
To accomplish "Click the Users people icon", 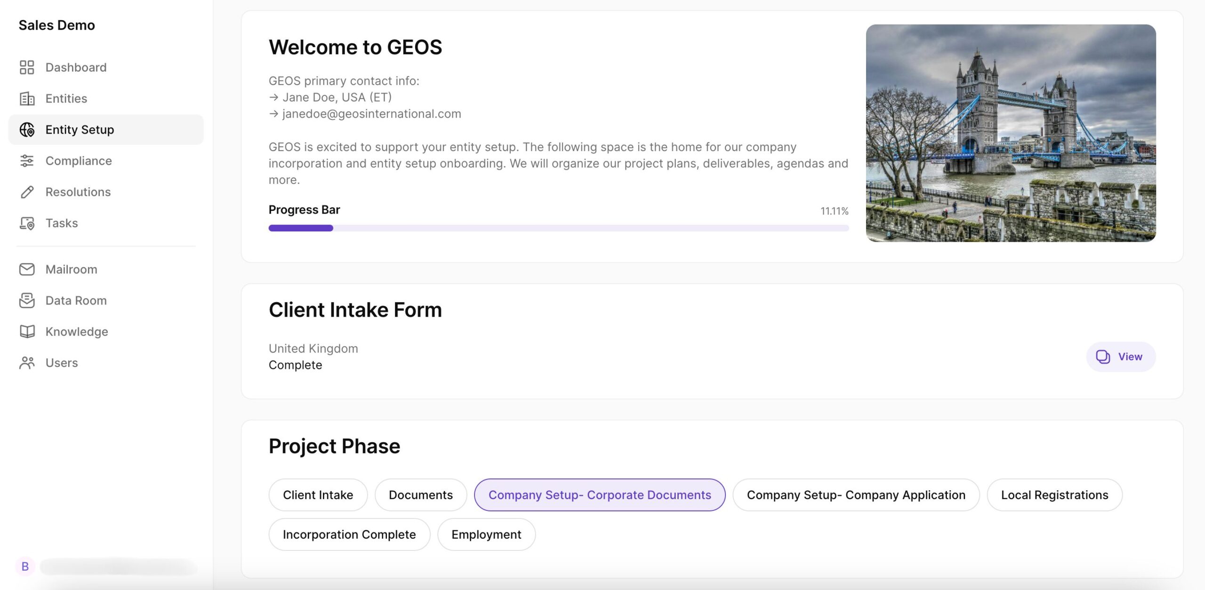I will [x=27, y=362].
